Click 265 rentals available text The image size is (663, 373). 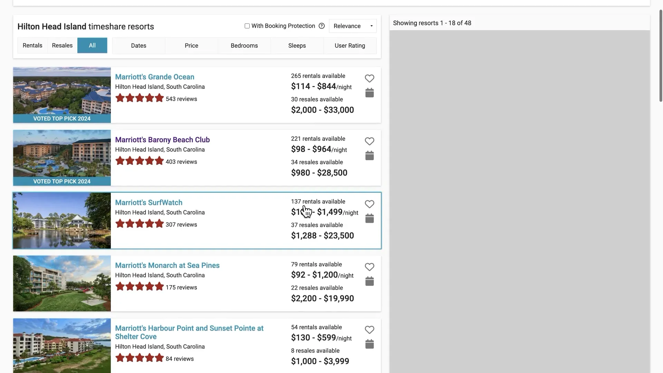pyautogui.click(x=318, y=76)
